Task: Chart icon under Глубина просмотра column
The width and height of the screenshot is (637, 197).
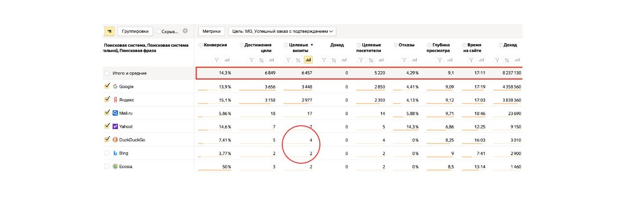Action: [x=449, y=60]
